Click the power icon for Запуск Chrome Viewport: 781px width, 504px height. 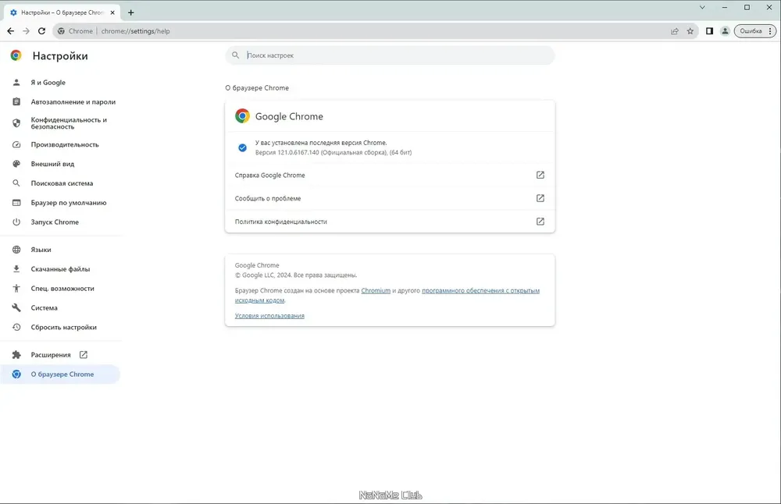tap(16, 222)
